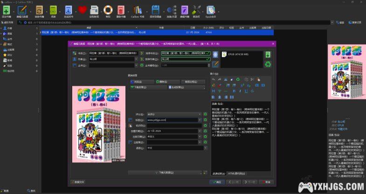
Task: Click the pencil set-metadata-from-format icon
Action: pyautogui.click(x=215, y=64)
